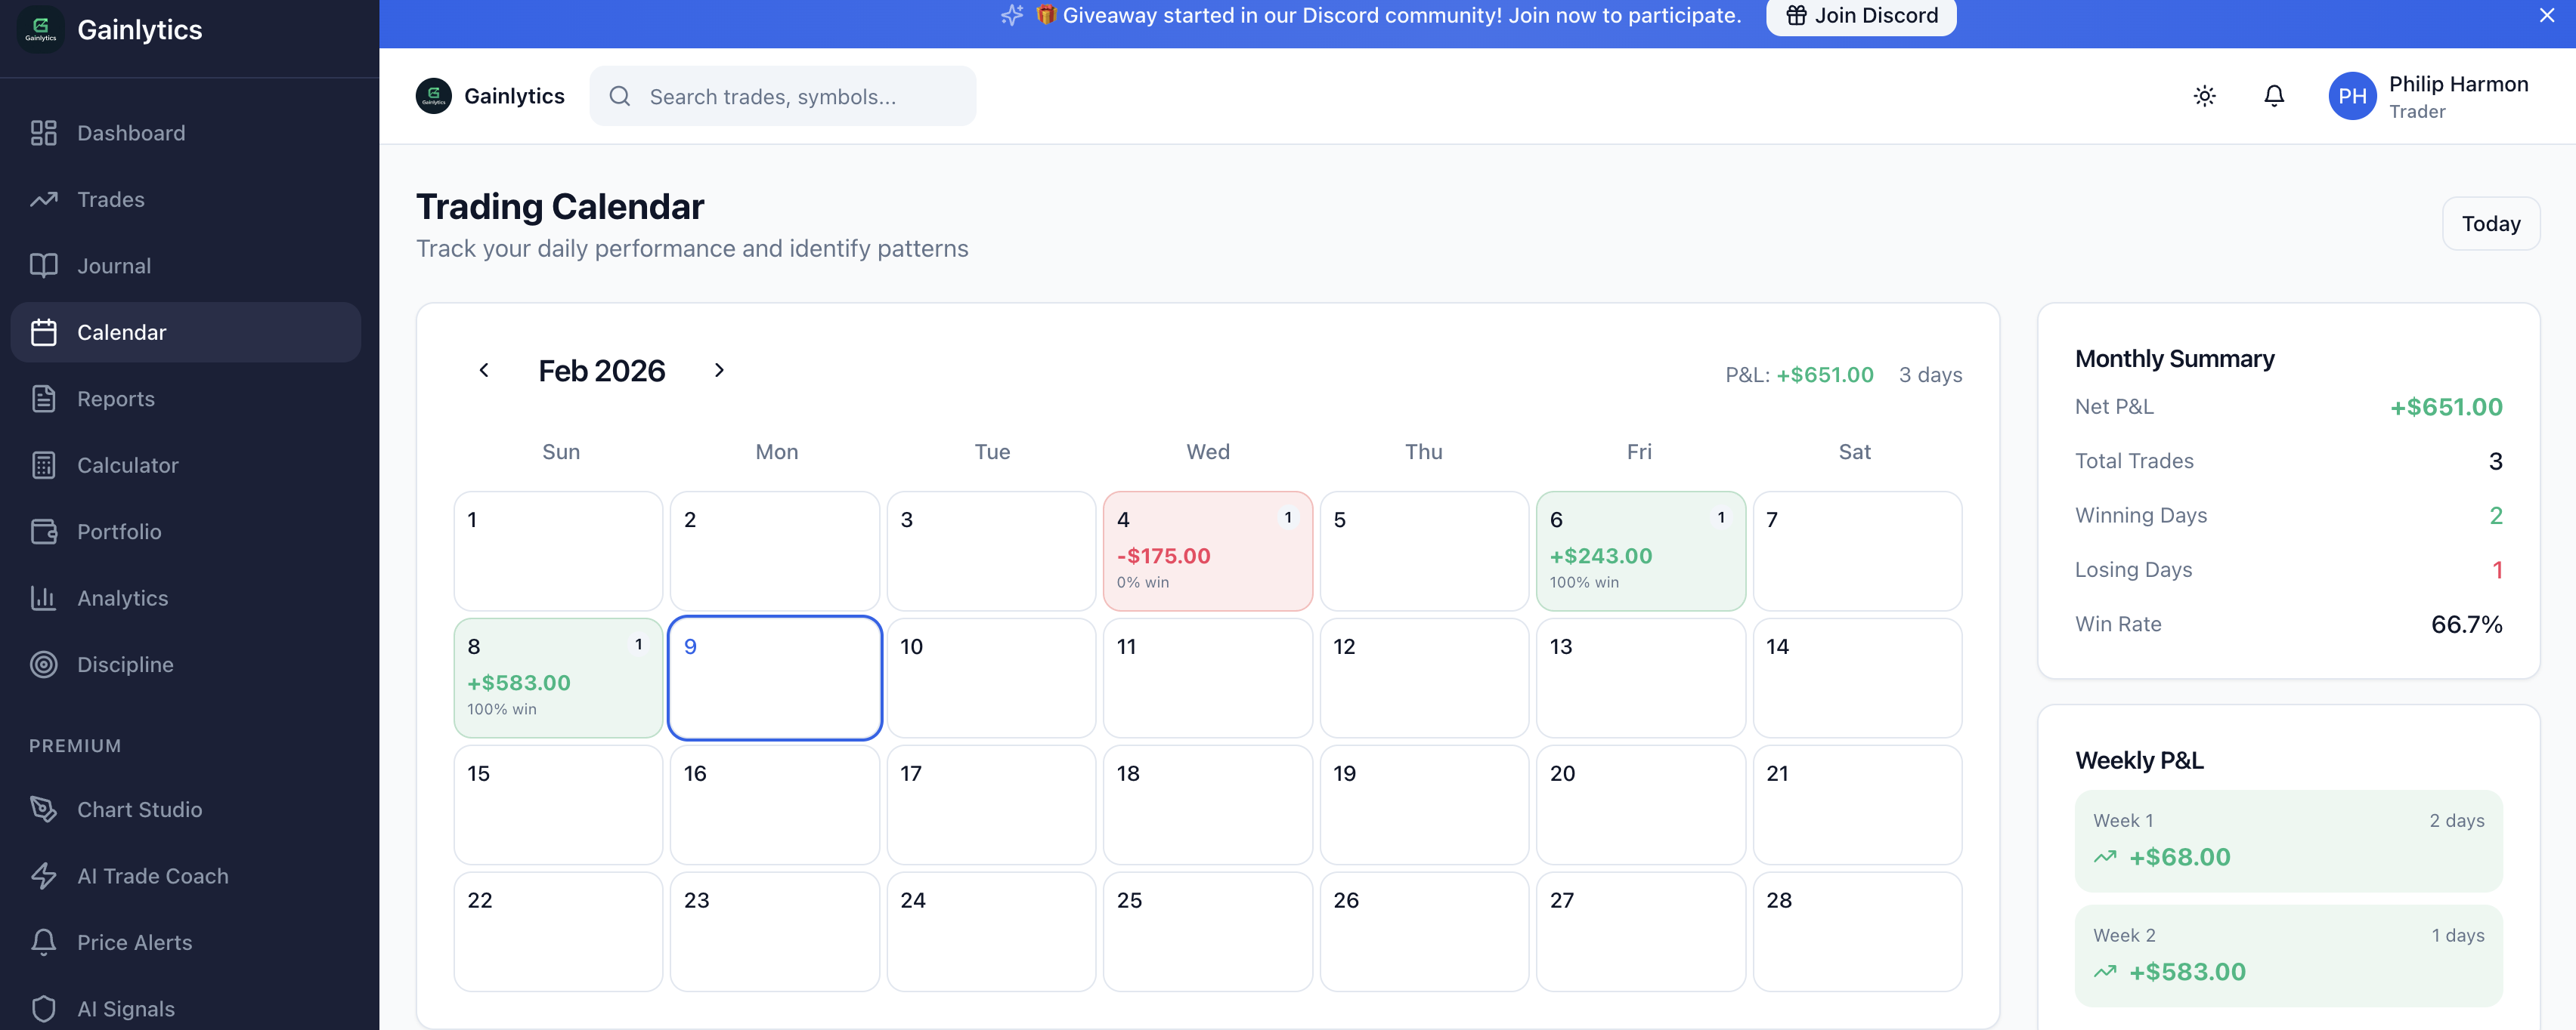Open Calculator from sidebar icon

point(43,466)
